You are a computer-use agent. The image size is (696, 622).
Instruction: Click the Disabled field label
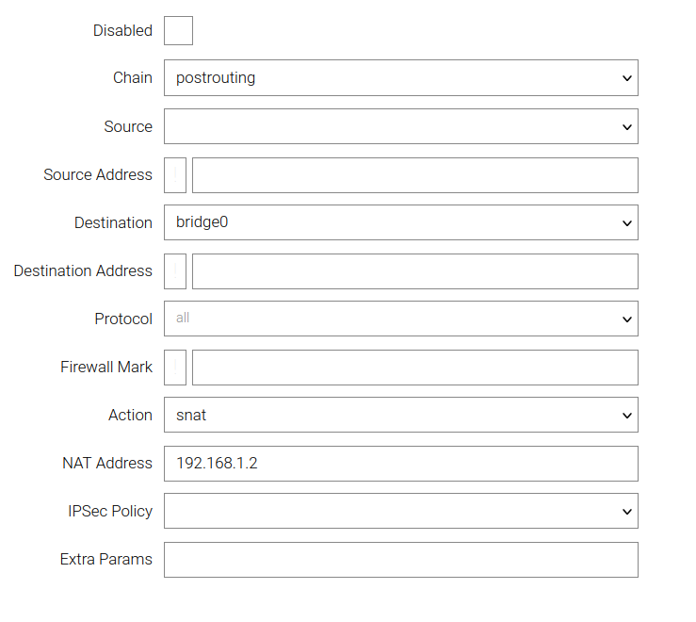pyautogui.click(x=122, y=31)
